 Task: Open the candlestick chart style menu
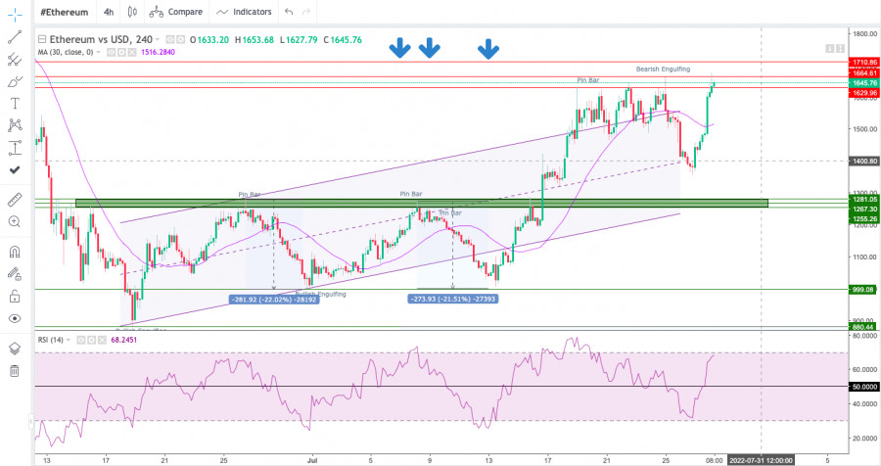[x=132, y=12]
